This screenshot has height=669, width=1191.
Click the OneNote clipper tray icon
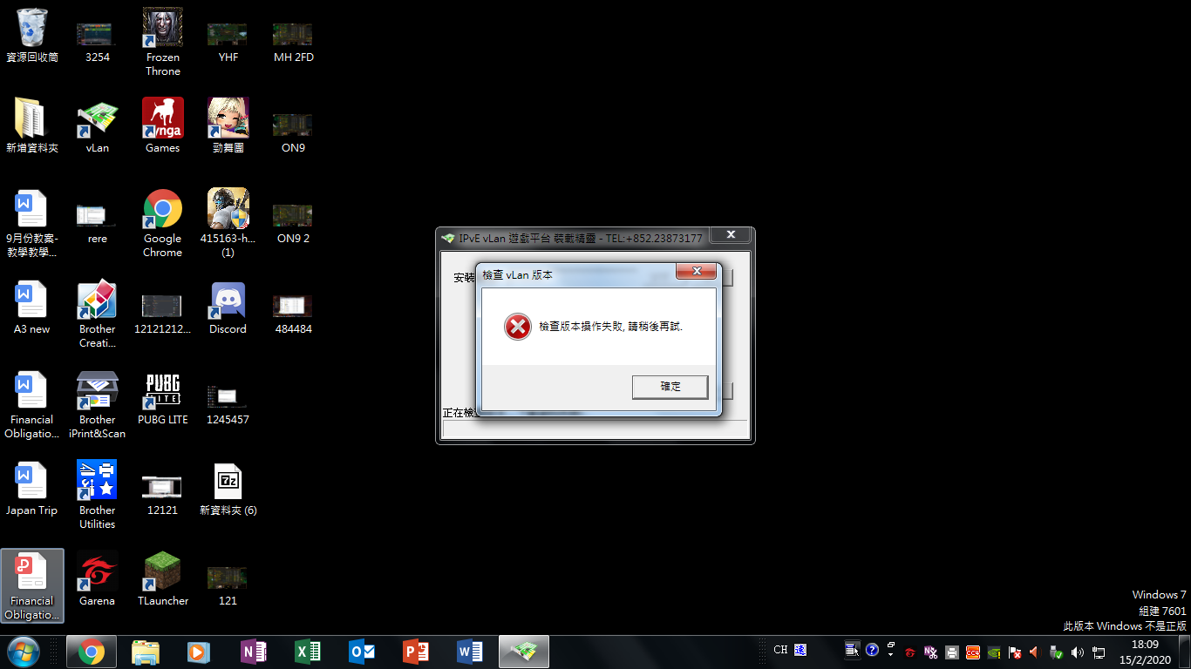click(930, 652)
